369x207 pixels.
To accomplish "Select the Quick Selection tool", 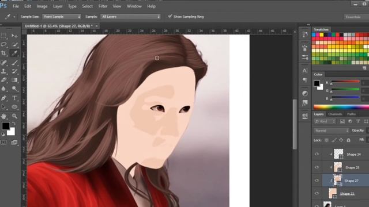I will [14, 44].
